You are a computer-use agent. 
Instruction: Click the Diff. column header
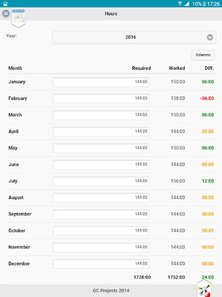[209, 68]
